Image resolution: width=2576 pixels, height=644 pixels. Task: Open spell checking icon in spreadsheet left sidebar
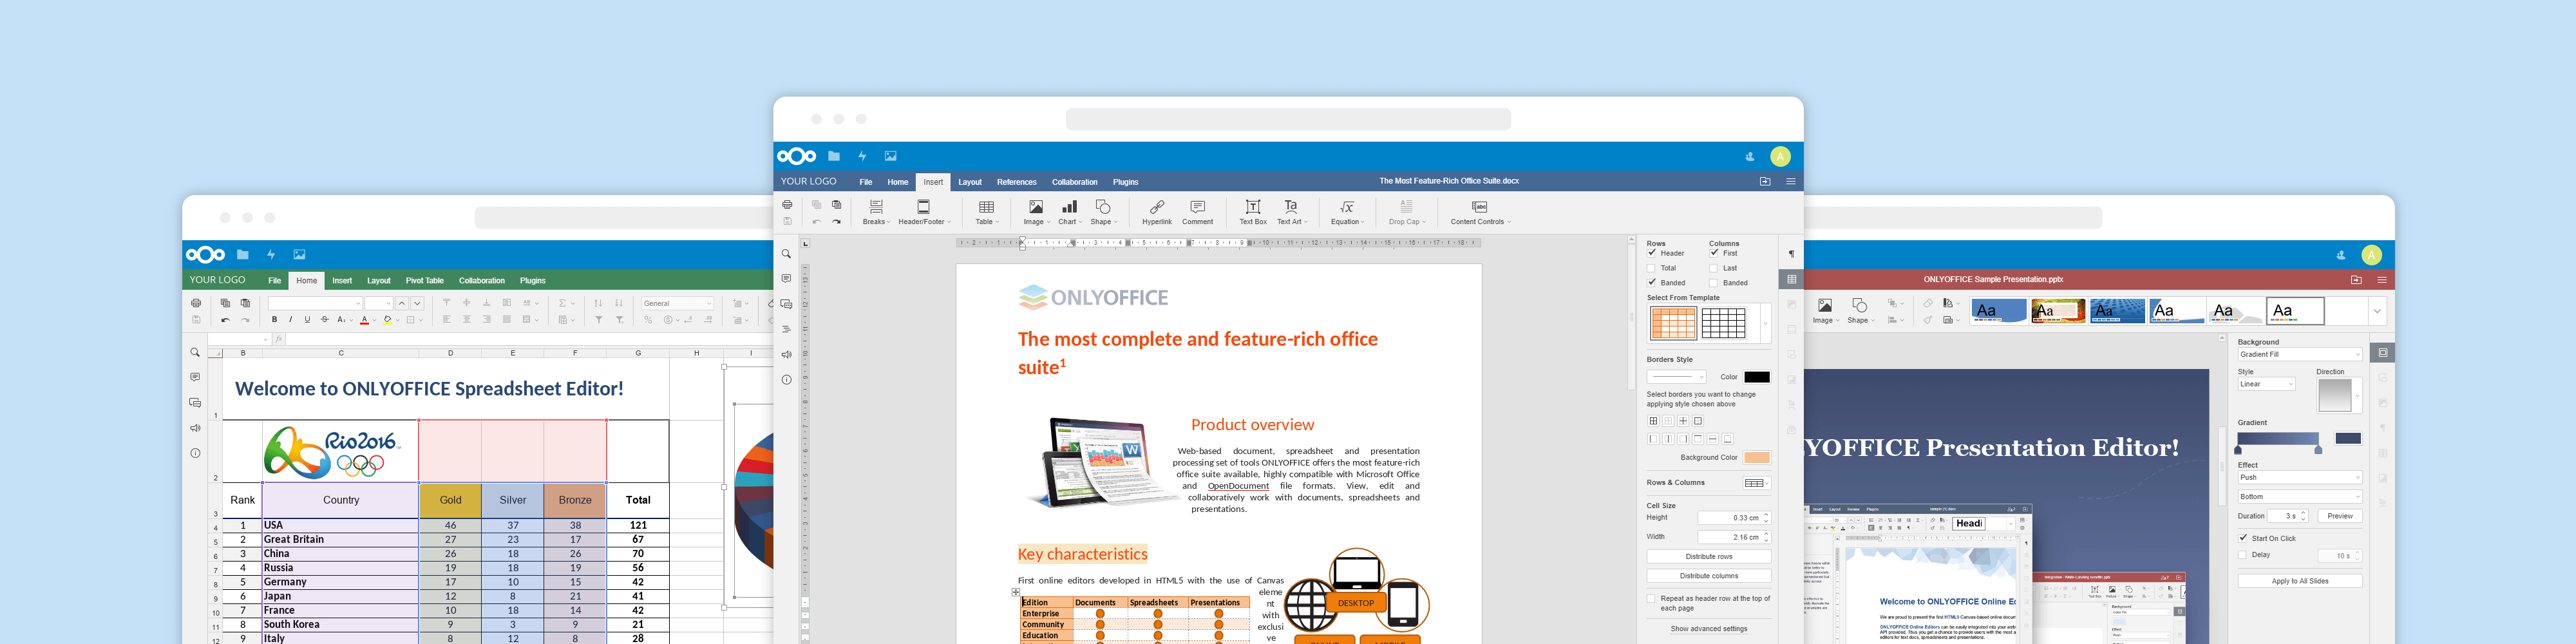[194, 427]
